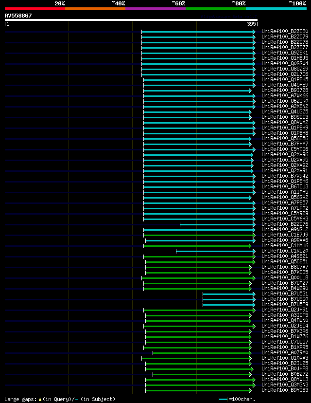Select label UniRef100_B7U5F9

(285, 305)
